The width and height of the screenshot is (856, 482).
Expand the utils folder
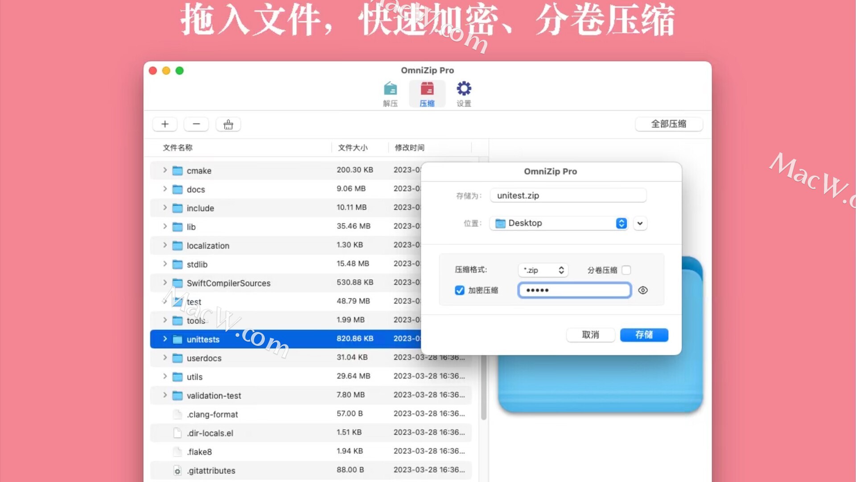(165, 376)
